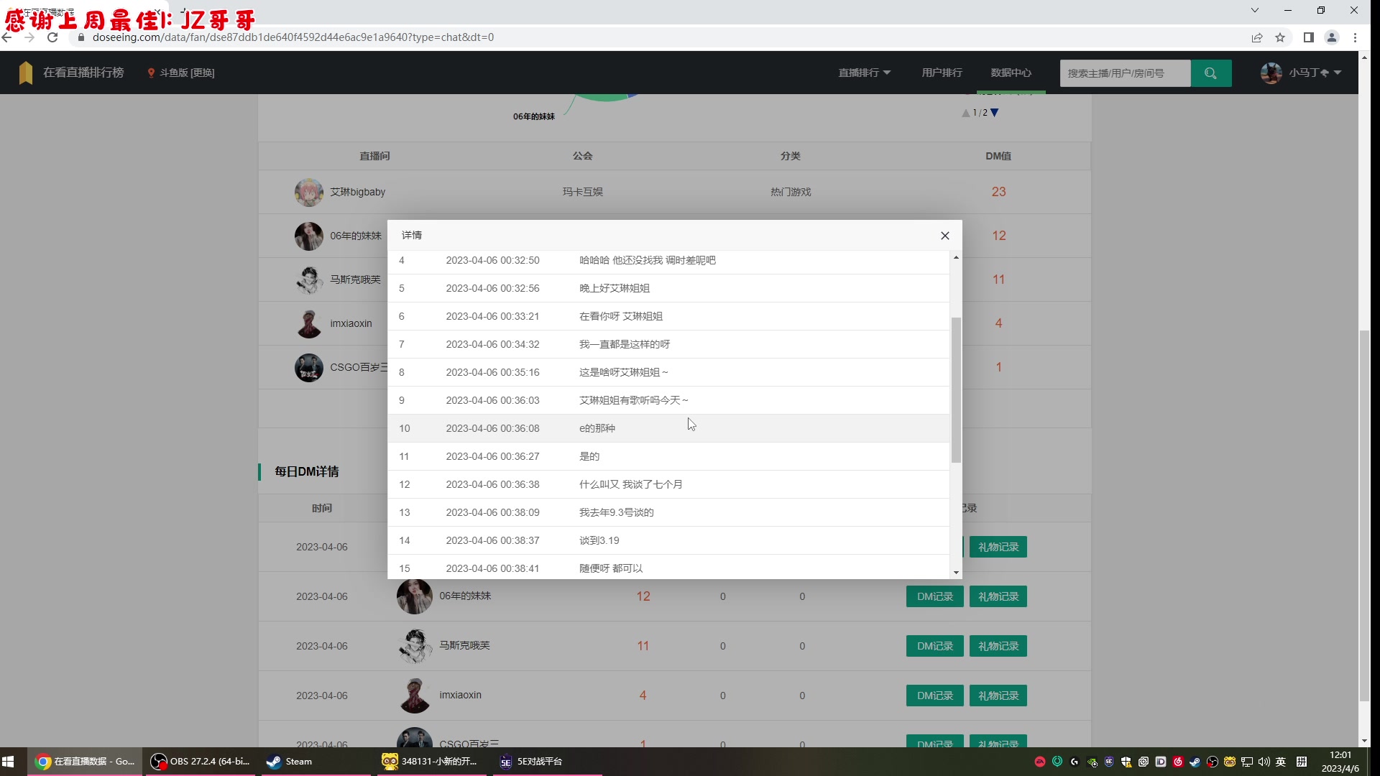Open the speaker volume control in tray

pos(1264,762)
